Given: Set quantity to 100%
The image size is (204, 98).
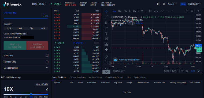Looking at the screenshot, I should (x=43, y=28).
